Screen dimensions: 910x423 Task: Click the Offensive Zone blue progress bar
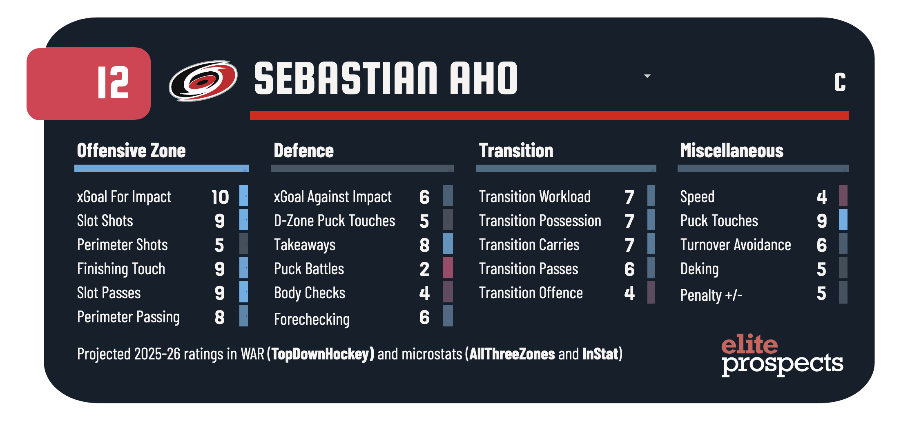click(x=161, y=168)
